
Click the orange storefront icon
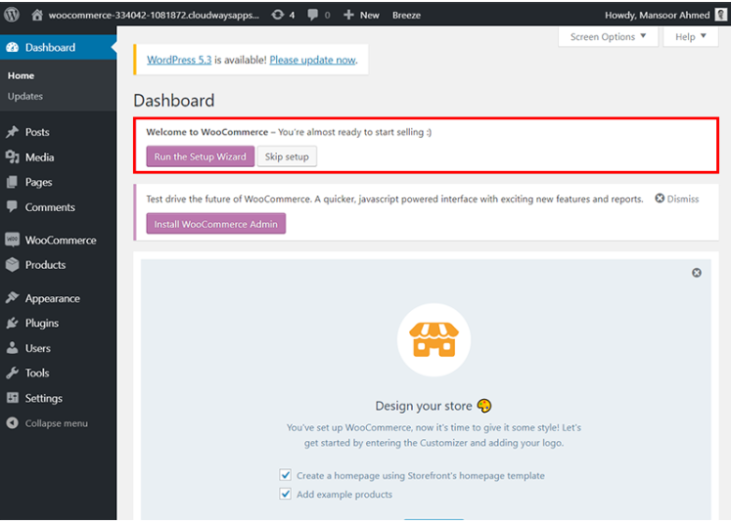(x=434, y=340)
